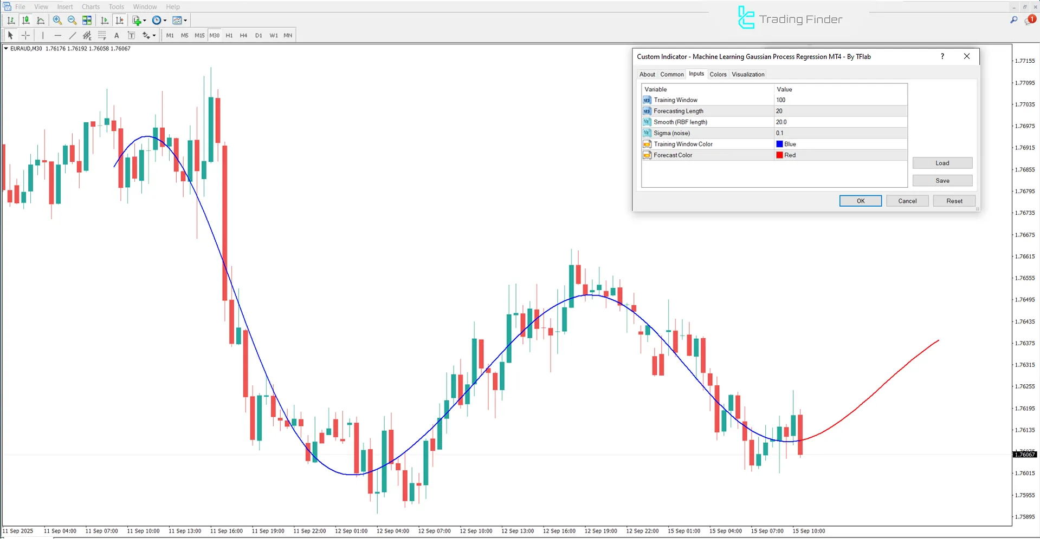The height and width of the screenshot is (539, 1040).
Task: Select the Crosshair cursor tool
Action: point(25,36)
